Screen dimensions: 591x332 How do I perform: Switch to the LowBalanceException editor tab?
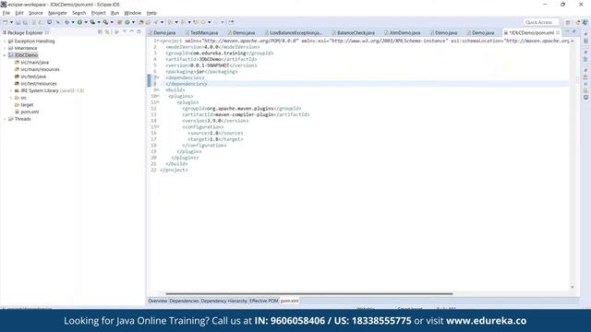point(294,33)
